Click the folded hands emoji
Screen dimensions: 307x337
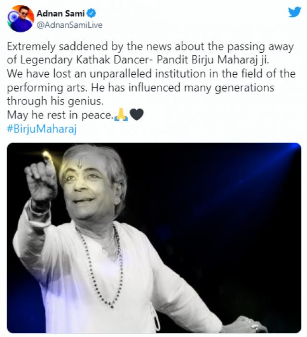click(121, 115)
